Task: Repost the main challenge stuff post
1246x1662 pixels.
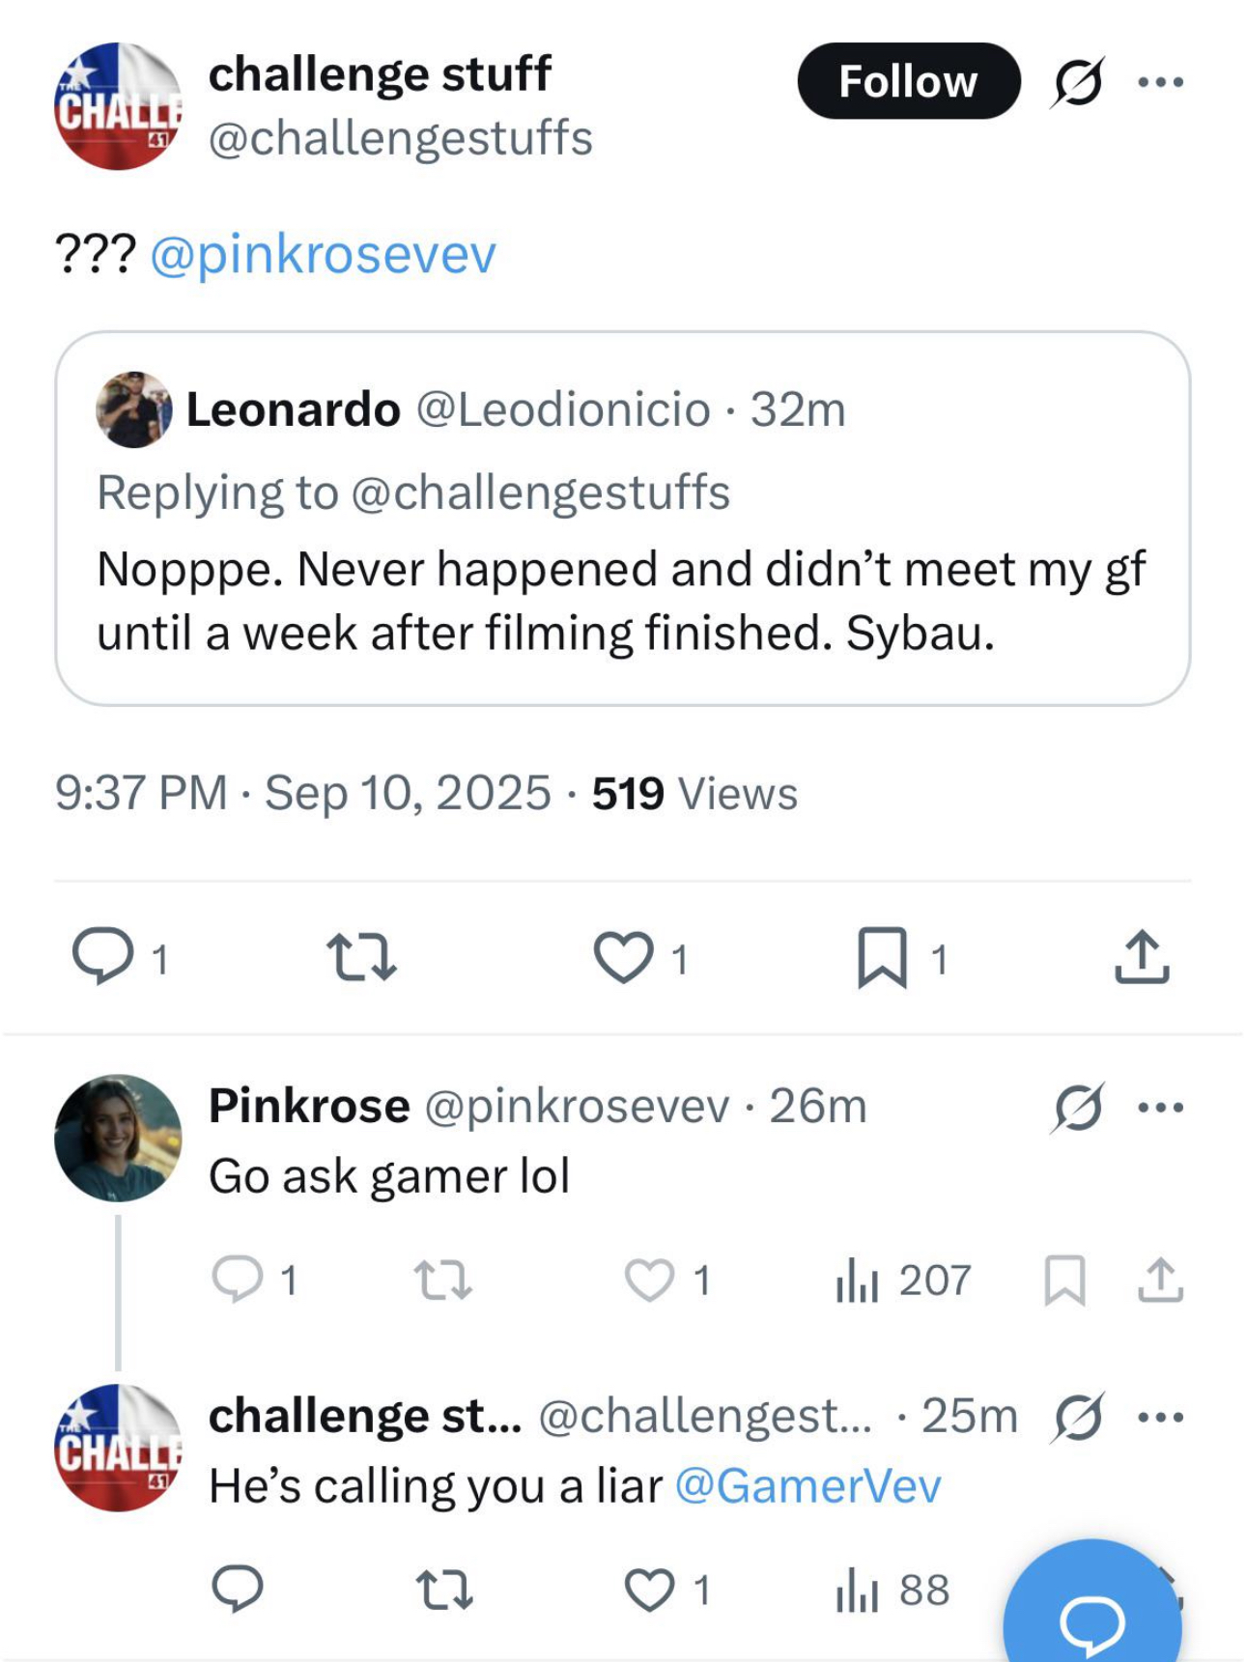Action: (361, 957)
